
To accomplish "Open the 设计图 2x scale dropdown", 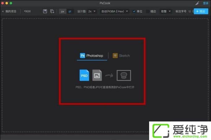I will pos(92,11).
